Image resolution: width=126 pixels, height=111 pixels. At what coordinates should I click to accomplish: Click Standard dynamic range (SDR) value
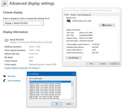tap(43, 64)
